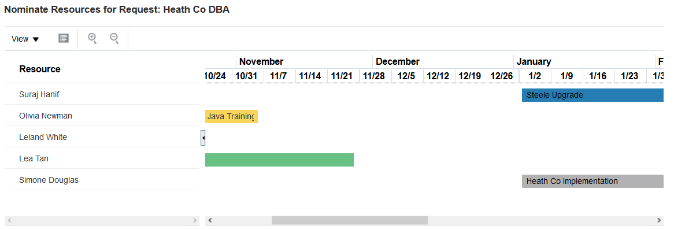Select the Suraj Hanif resource row
This screenshot has width=674, height=229.
102,94
